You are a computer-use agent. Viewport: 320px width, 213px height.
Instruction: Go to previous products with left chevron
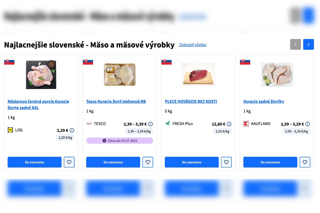pos(295,44)
